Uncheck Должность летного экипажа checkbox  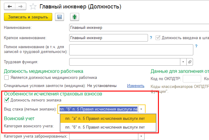pyautogui.click(x=7, y=100)
